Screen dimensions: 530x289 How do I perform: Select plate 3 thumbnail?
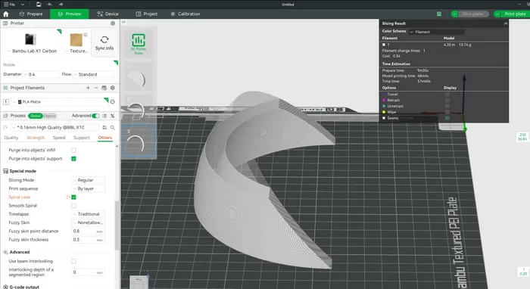tap(139, 141)
